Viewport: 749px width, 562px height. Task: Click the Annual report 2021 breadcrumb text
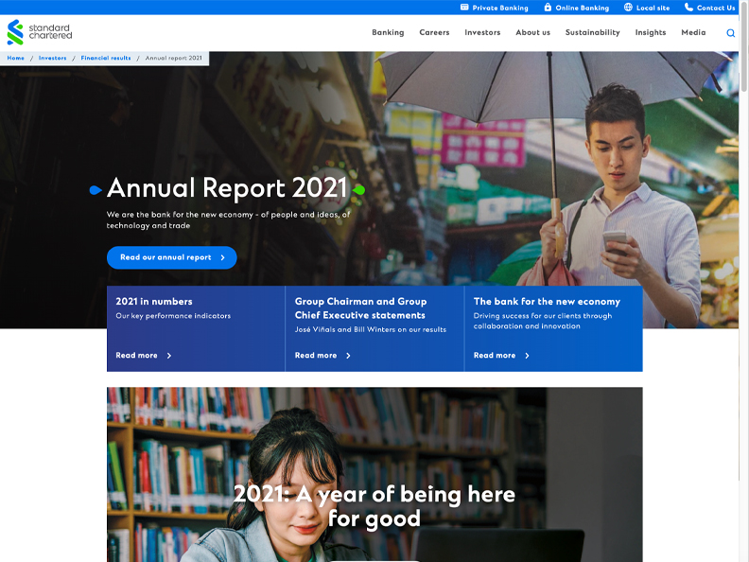point(173,58)
